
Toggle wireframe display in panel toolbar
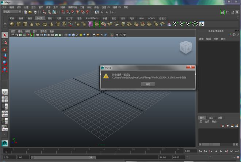click(x=66, y=35)
